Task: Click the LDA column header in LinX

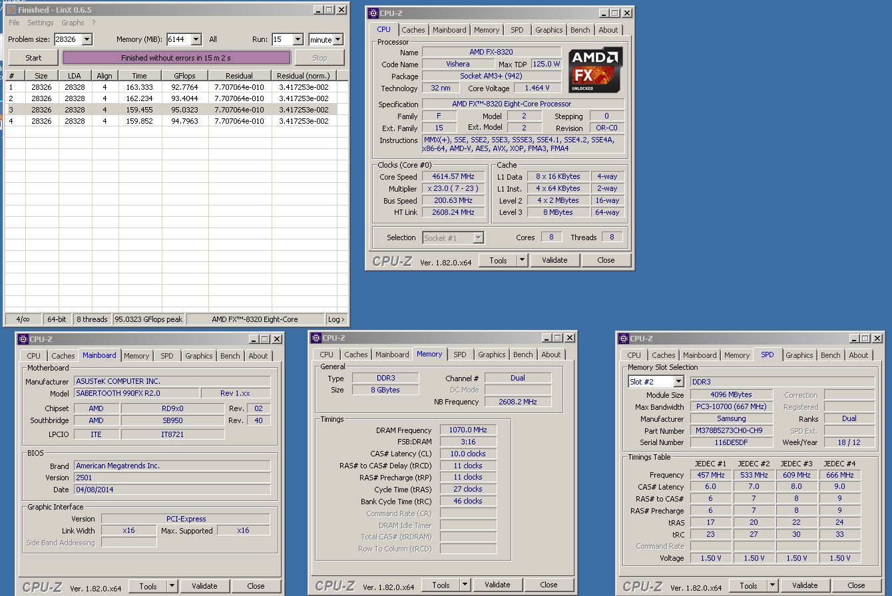Action: tap(75, 76)
